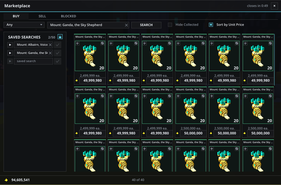
Task: Click the plus icon on first top-row listing
Action: click(x=78, y=43)
